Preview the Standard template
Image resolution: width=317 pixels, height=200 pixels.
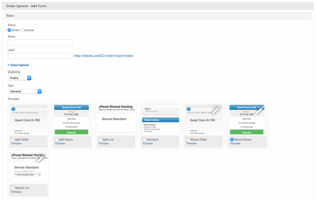[148, 143]
